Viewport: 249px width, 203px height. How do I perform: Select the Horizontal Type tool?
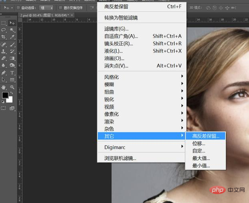tap(12, 73)
